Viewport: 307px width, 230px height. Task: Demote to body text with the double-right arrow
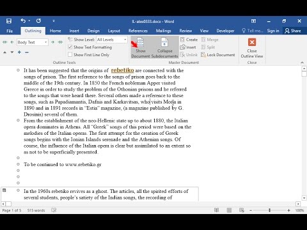pyautogui.click(x=60, y=42)
